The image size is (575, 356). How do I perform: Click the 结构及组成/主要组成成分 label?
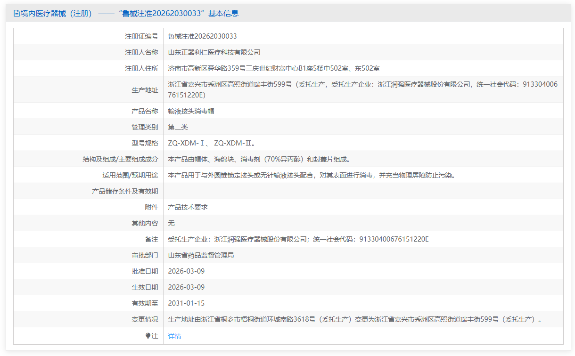coord(120,159)
